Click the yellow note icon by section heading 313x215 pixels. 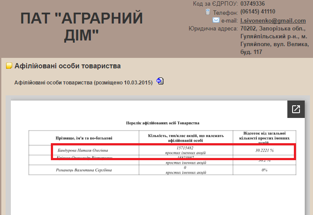(x=9, y=66)
